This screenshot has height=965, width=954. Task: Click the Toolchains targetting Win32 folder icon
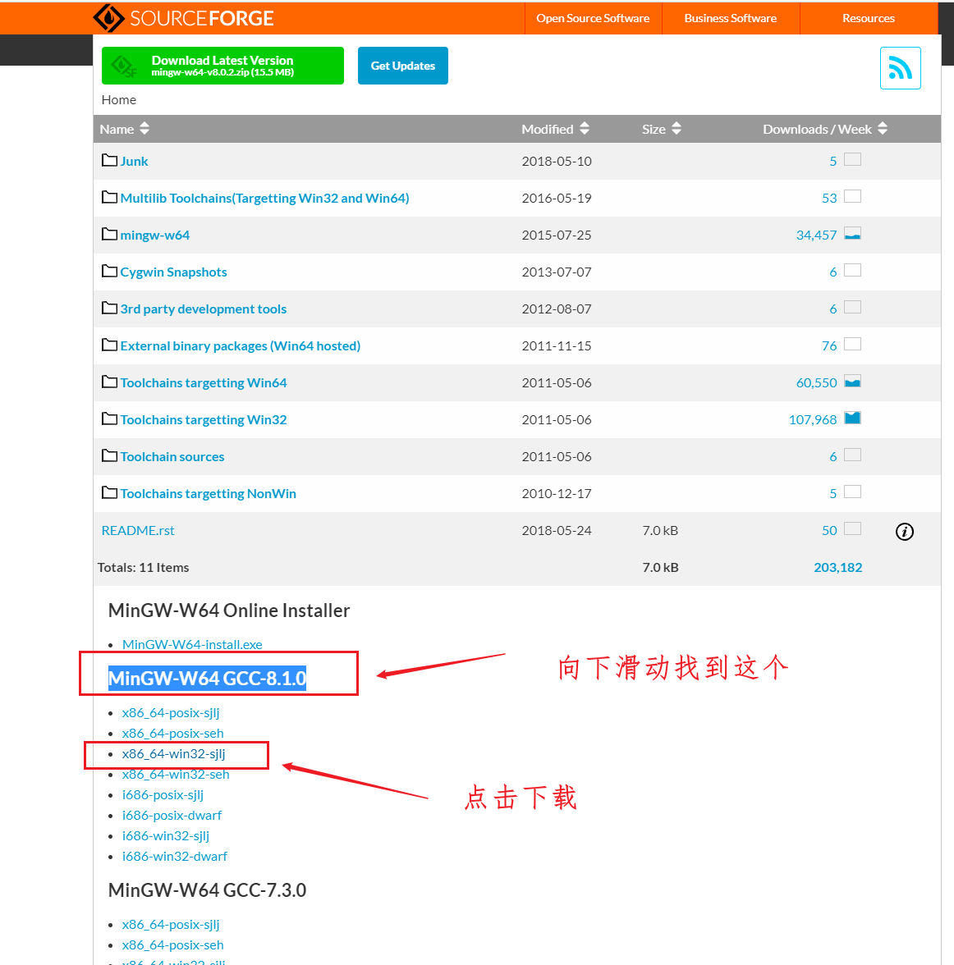coord(110,419)
